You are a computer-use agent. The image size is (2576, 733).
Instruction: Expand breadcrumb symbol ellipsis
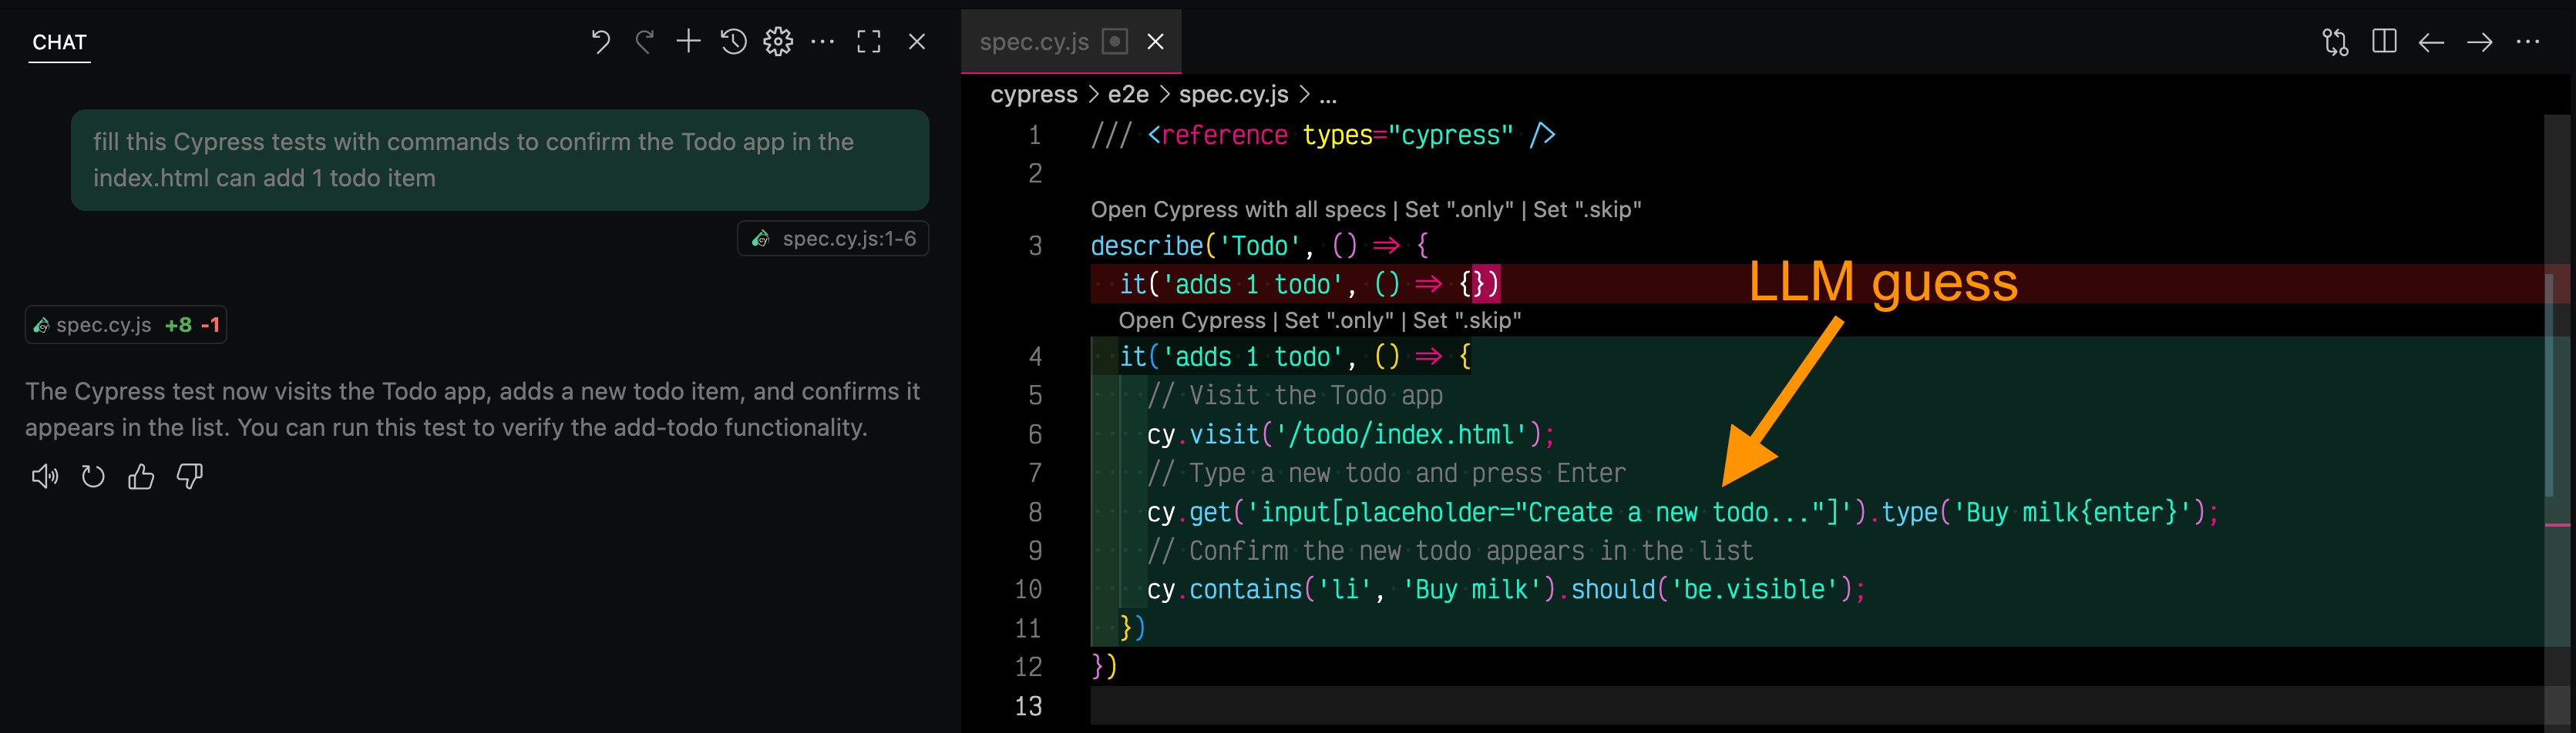pos(1328,98)
